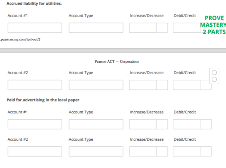The image size is (226, 168).
Task: Select the lower radio circle in right widget
Action: pyautogui.click(x=214, y=79)
